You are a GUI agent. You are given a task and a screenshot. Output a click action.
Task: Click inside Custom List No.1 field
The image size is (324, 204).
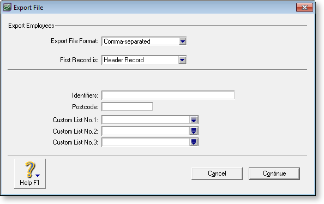[146, 119]
